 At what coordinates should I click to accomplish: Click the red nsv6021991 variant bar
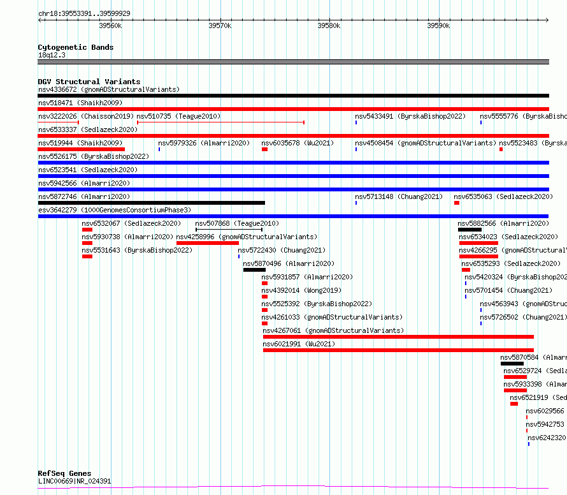tap(398, 350)
